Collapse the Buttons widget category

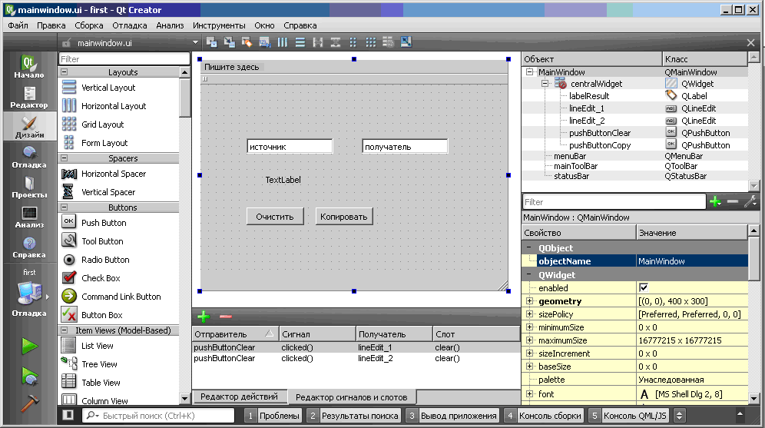(x=64, y=207)
